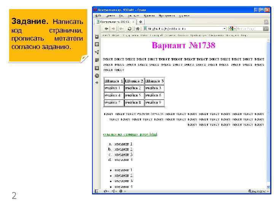Open the Unite share panel in sidebar
Viewport: 274px width, 205px height.
[x=97, y=52]
